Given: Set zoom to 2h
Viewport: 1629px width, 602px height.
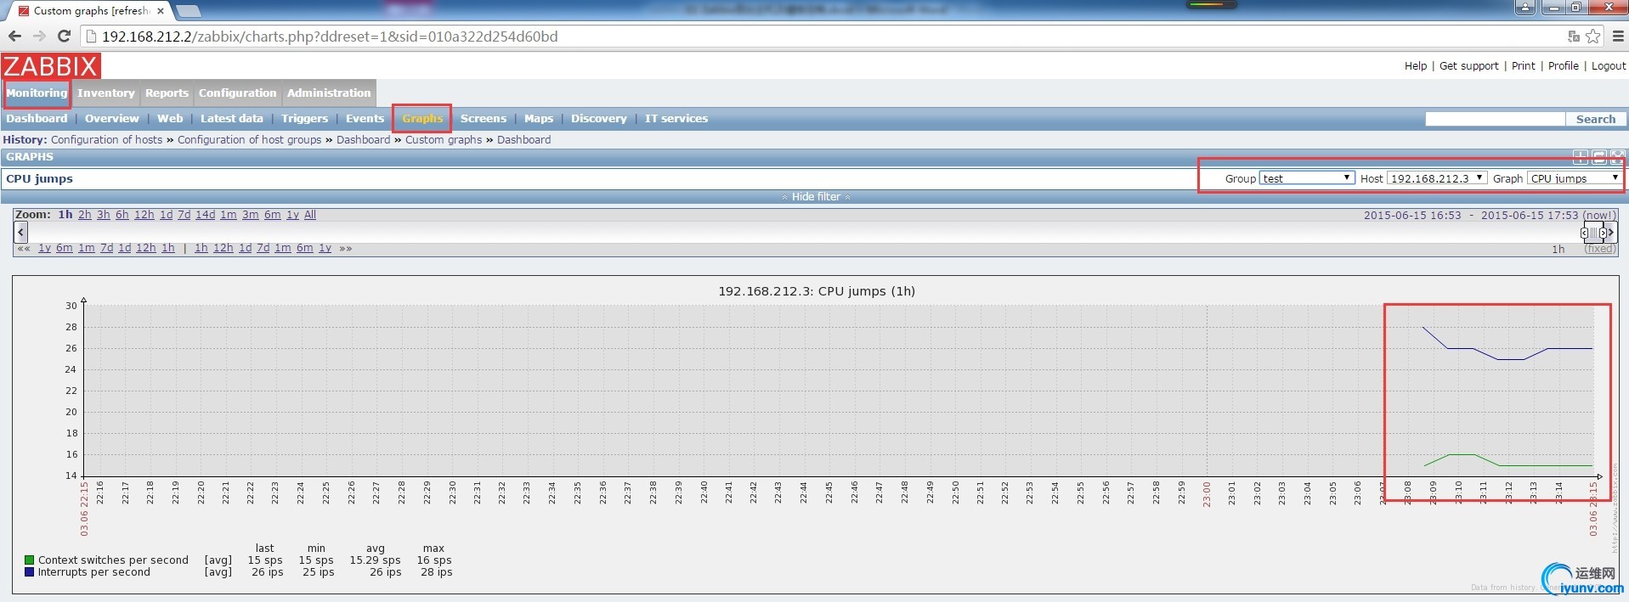Looking at the screenshot, I should pyautogui.click(x=85, y=215).
